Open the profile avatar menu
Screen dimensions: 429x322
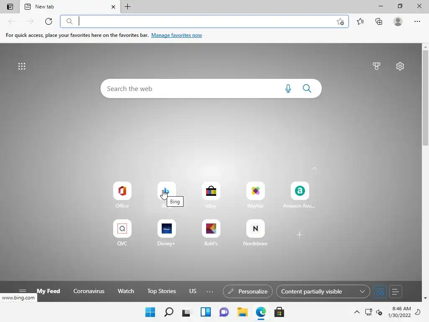pyautogui.click(x=398, y=21)
